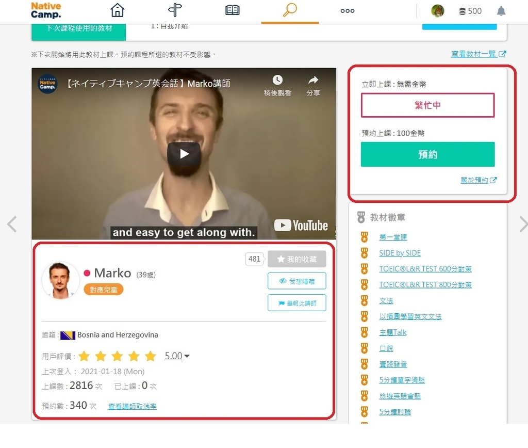The image size is (528, 448).
Task: Open the SIDE by SIDE link
Action: coord(400,253)
